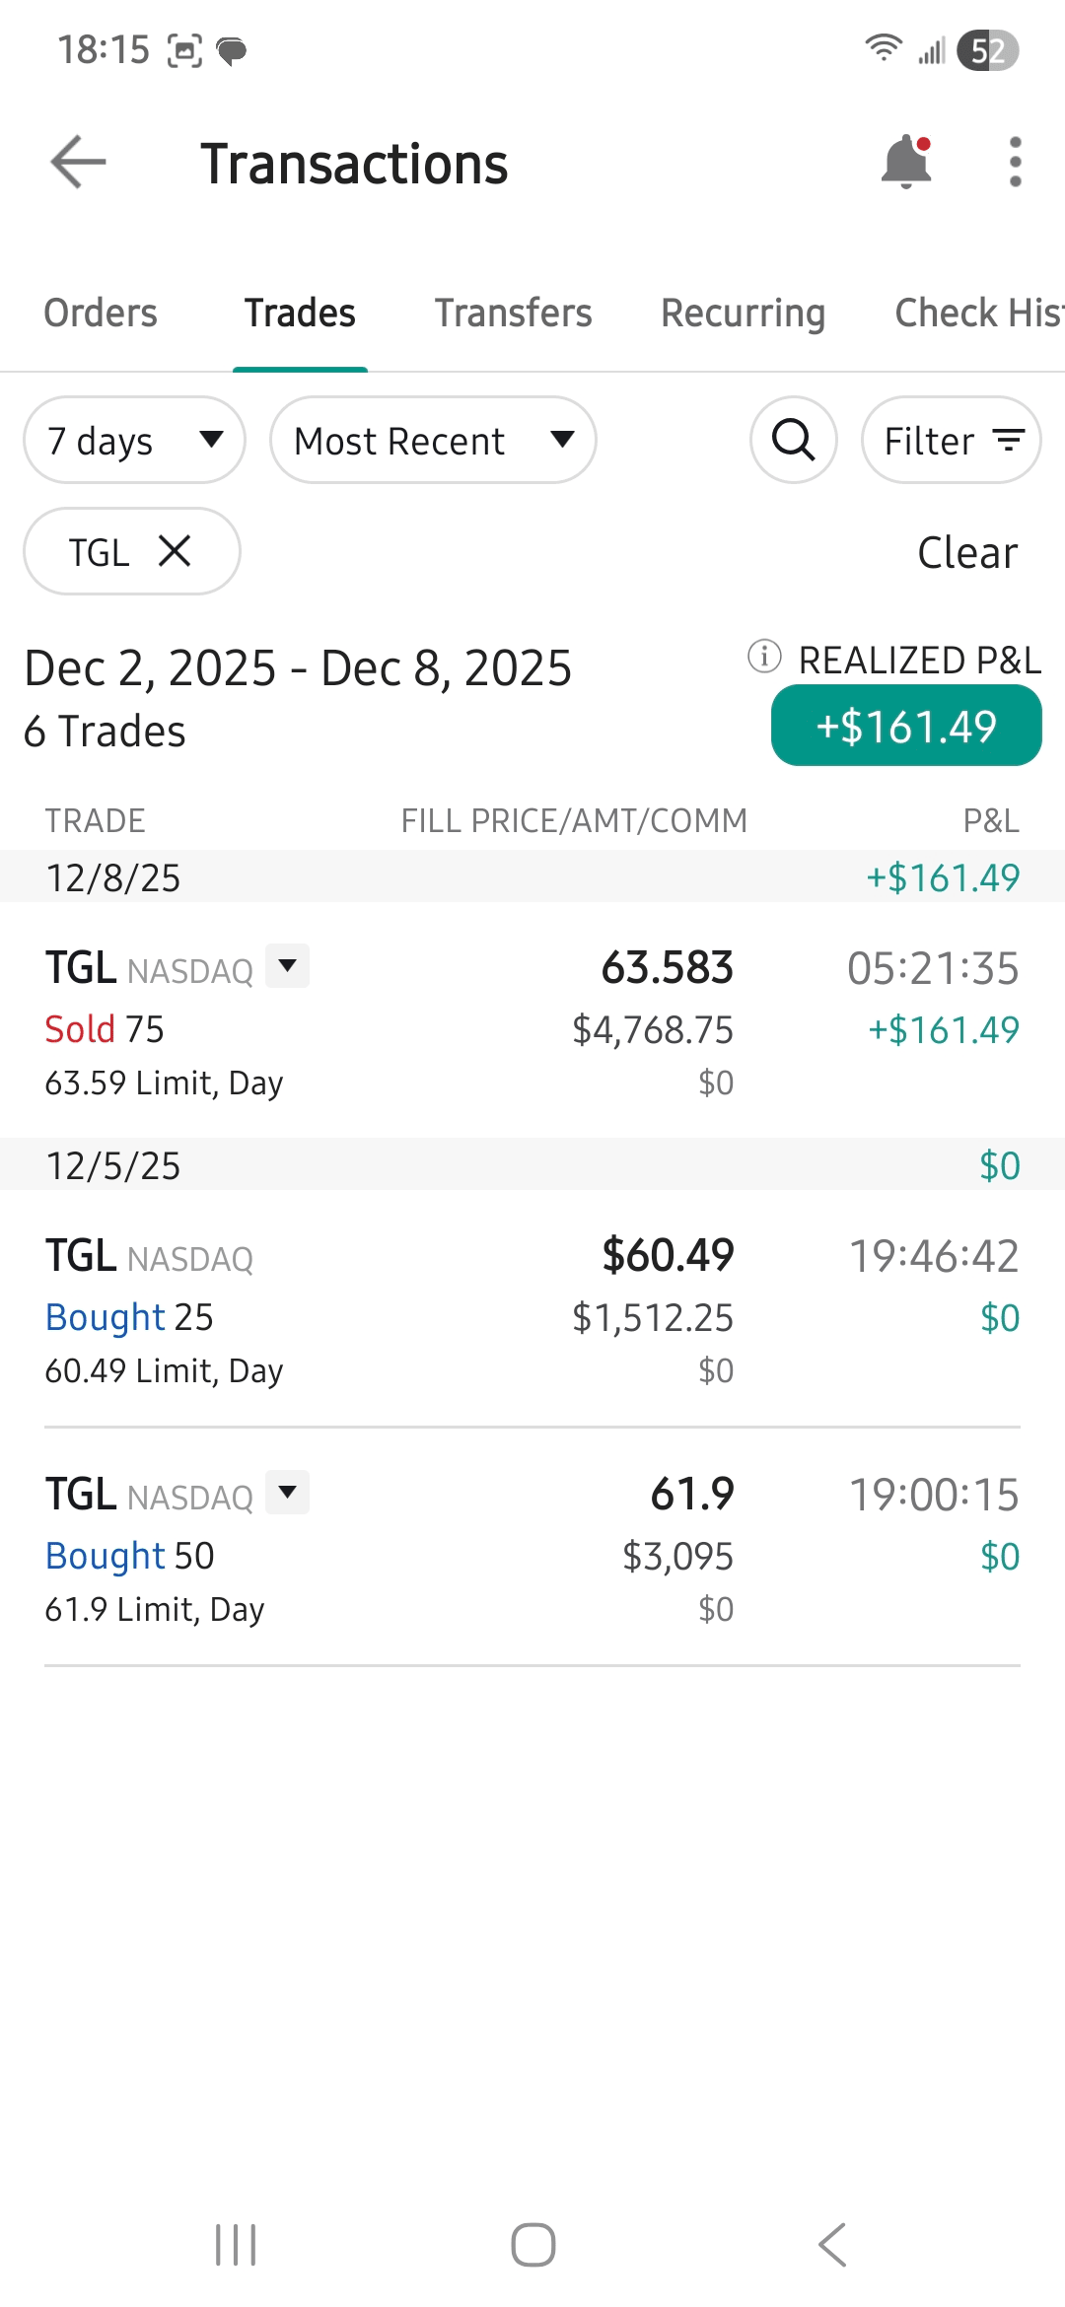Show Realized P&L info icon
1065x2307 pixels.
point(764,657)
